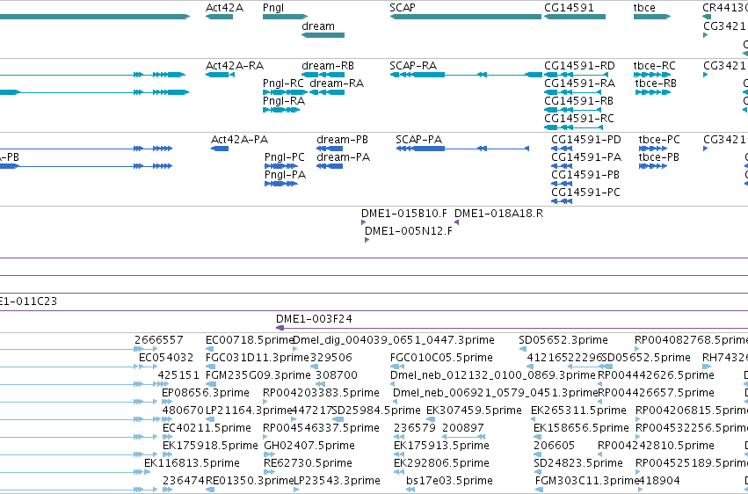Select the FGM303C11.3prime feature
The height and width of the screenshot is (494, 748).
539,490
